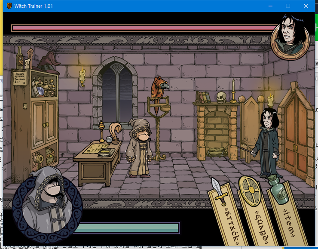Image resolution: width=318 pixels, height=249 pixels.
Task: Click the tall candlestick on mantel
Action: (x=233, y=91)
